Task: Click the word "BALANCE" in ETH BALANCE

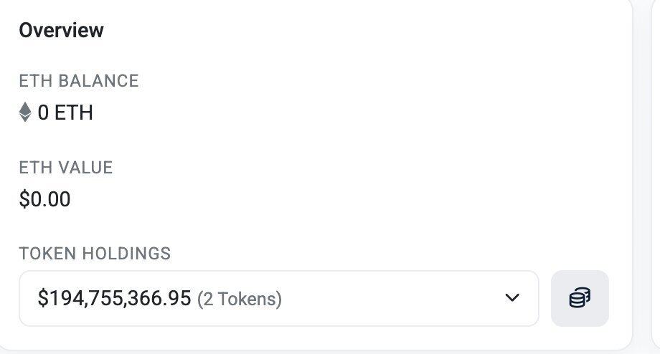Action: pyautogui.click(x=98, y=81)
